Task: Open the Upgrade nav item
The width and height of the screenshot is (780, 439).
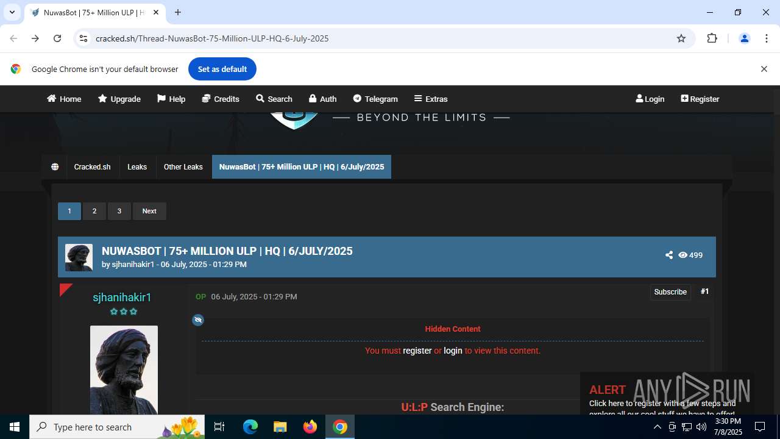Action: [x=119, y=99]
